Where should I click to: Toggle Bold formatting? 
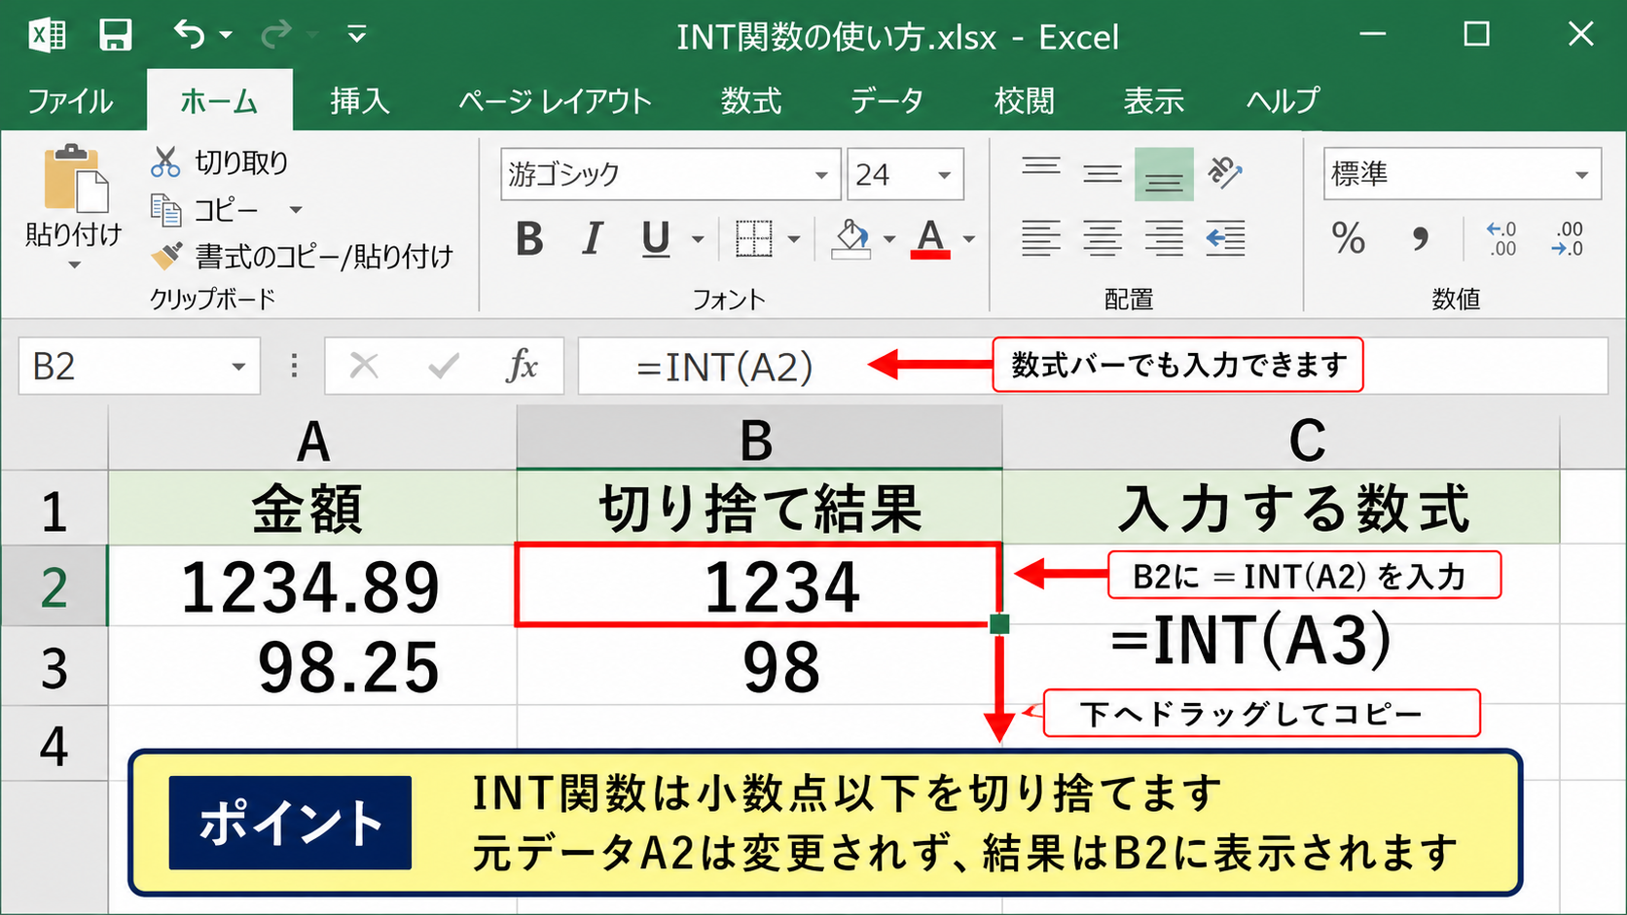pyautogui.click(x=529, y=238)
